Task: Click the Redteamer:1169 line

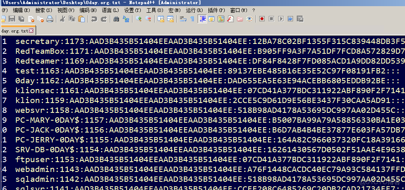Action: (210, 61)
